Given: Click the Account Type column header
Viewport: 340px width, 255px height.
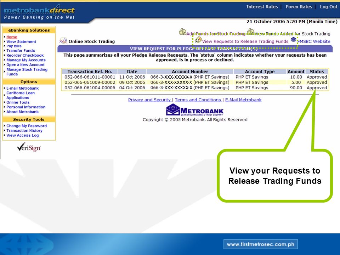Looking at the screenshot, I should (x=260, y=72).
